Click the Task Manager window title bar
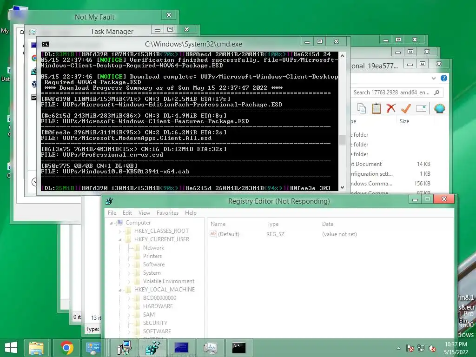The width and height of the screenshot is (476, 357). [112, 32]
